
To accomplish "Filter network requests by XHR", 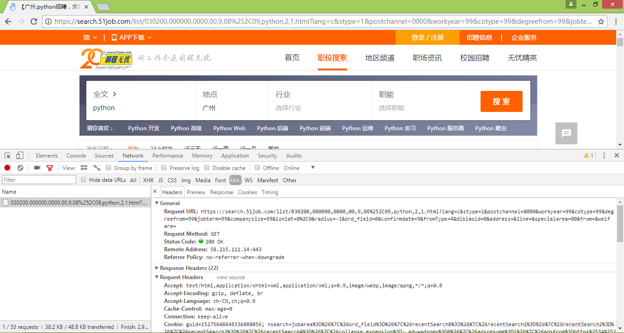I will [148, 180].
